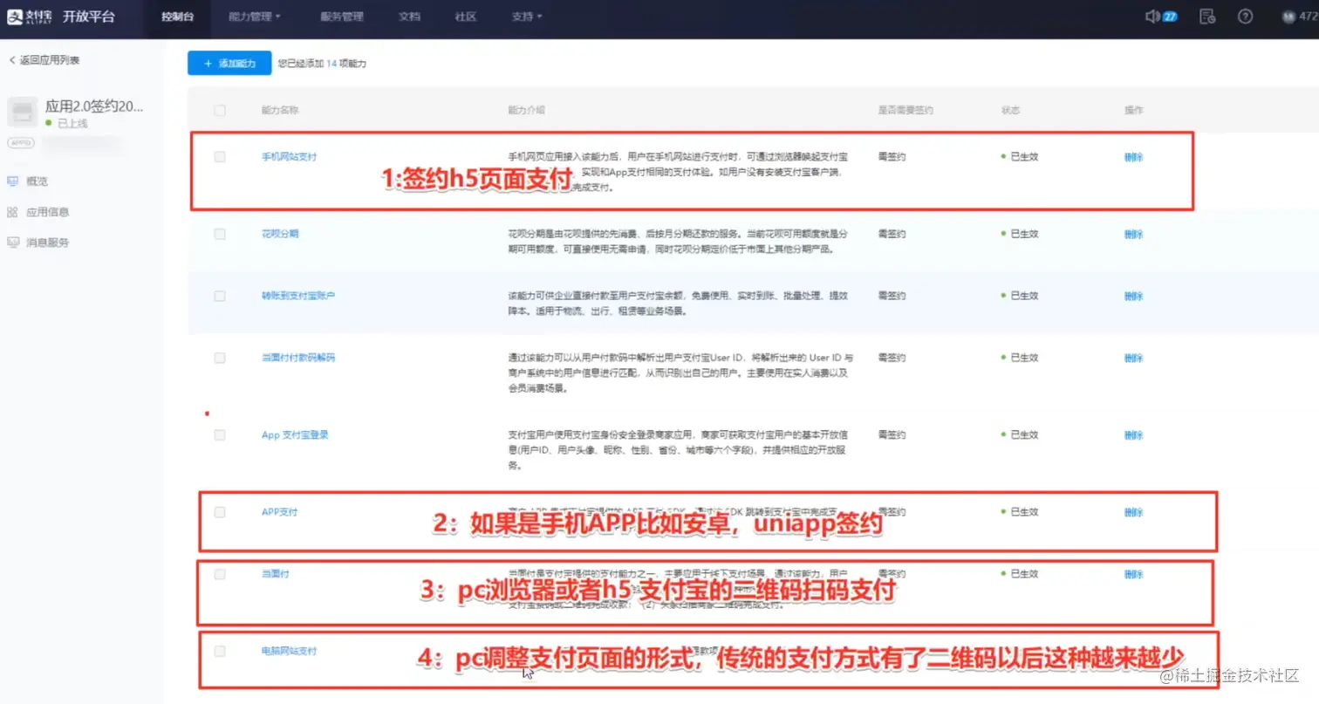The height and width of the screenshot is (704, 1319).
Task: Open the 社区 menu item
Action: click(466, 17)
